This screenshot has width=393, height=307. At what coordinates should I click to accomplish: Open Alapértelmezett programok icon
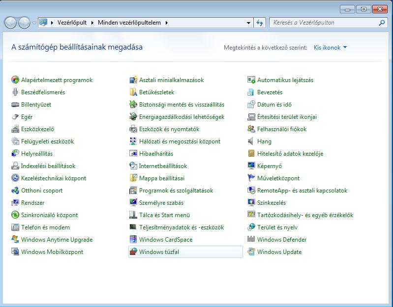15,80
